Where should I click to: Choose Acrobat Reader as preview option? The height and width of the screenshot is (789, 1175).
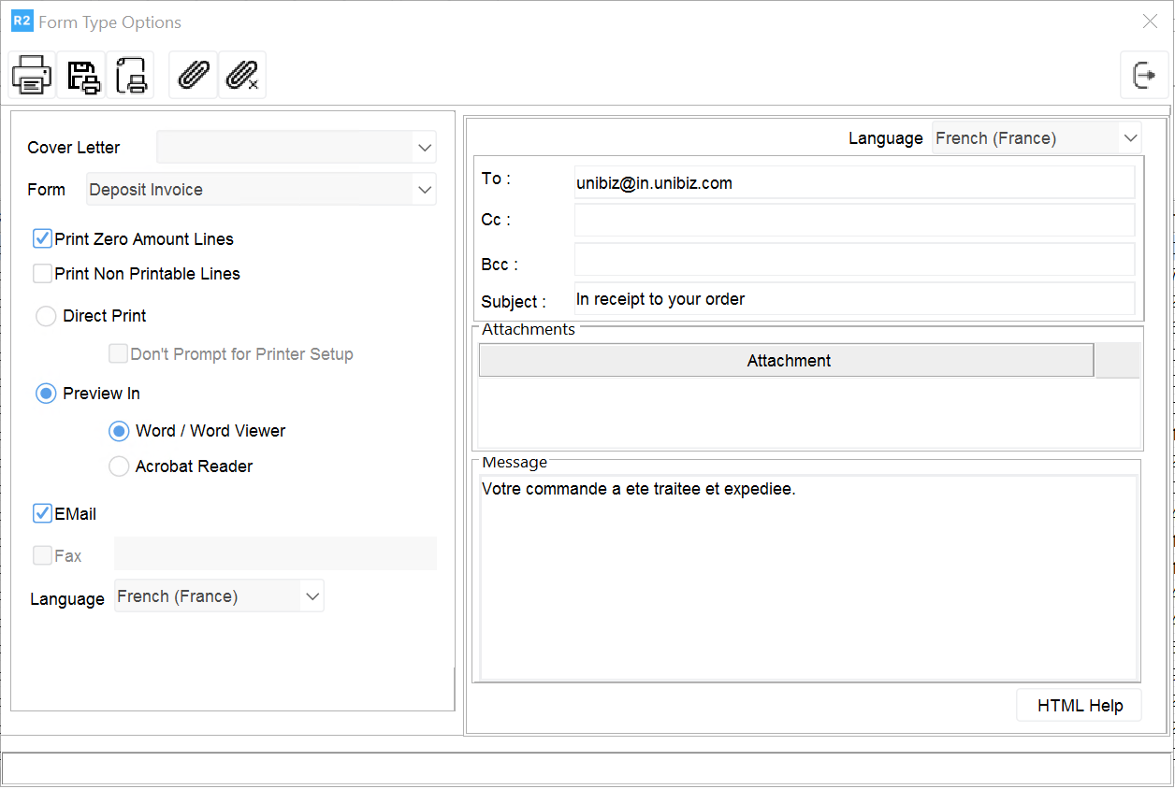119,466
